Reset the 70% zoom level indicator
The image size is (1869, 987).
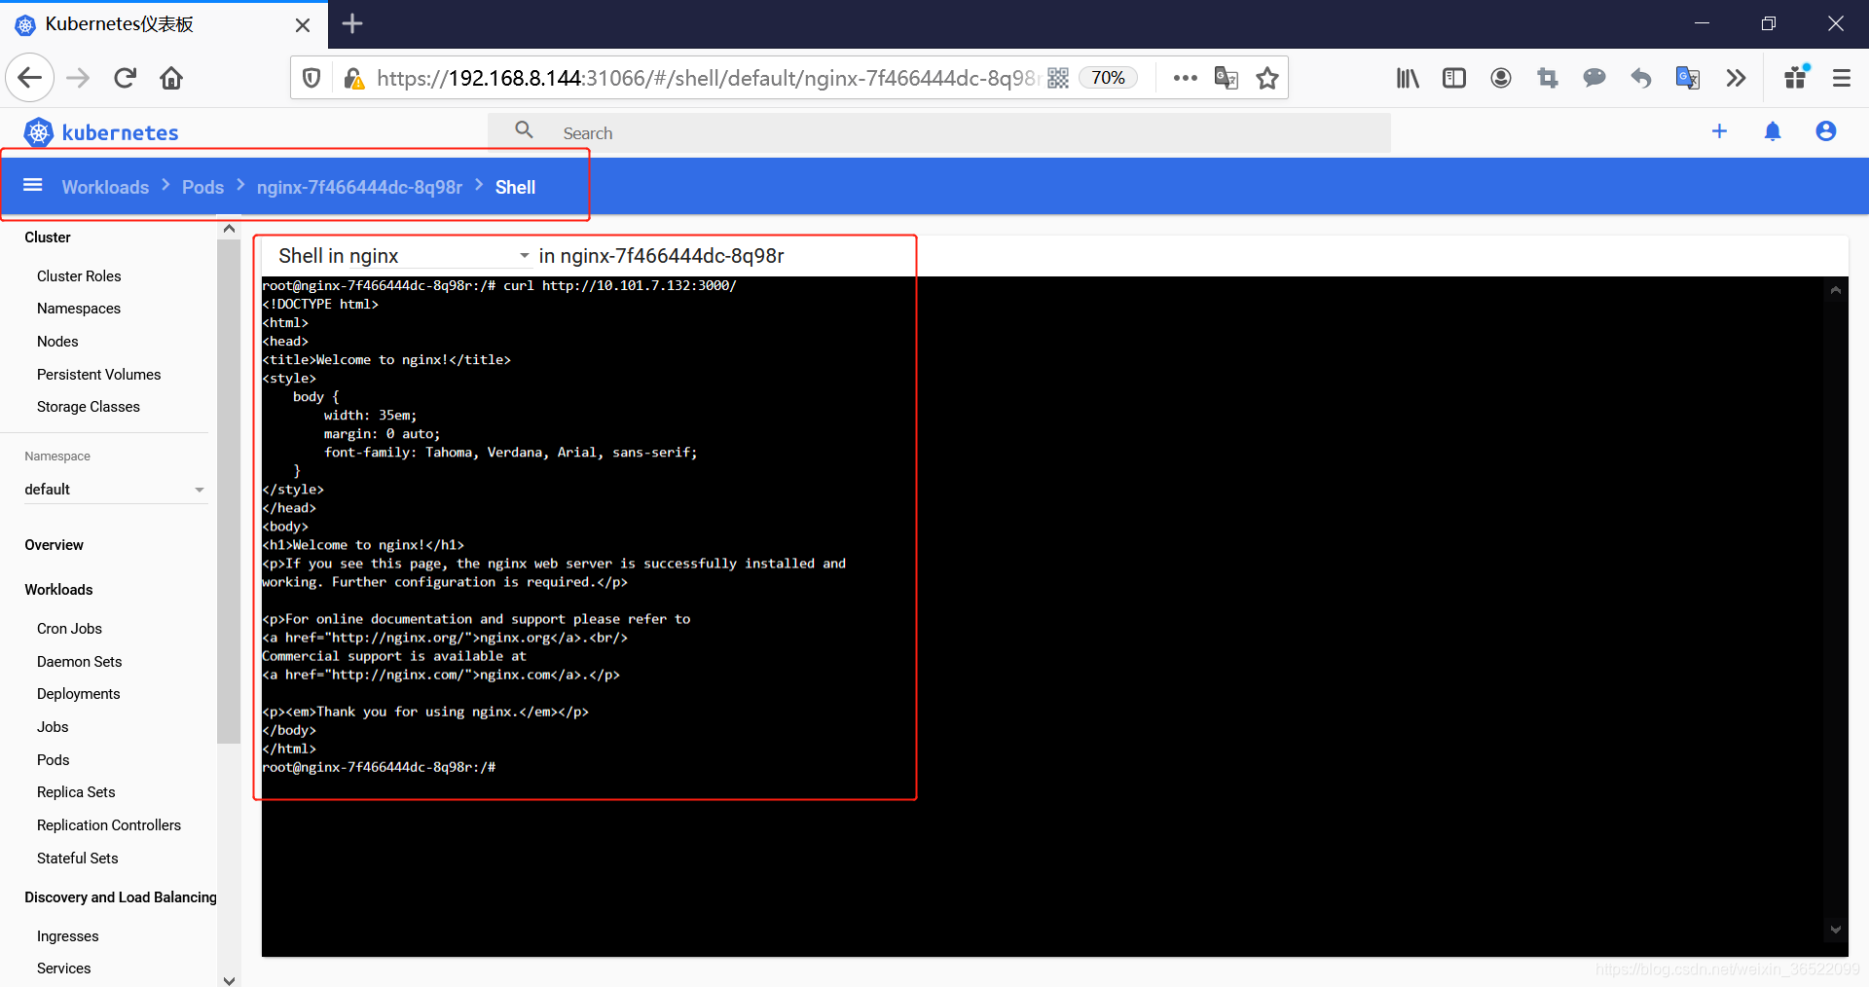pyautogui.click(x=1108, y=78)
